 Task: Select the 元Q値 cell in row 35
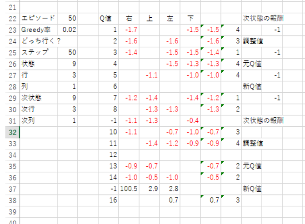pyautogui.click(x=251, y=166)
